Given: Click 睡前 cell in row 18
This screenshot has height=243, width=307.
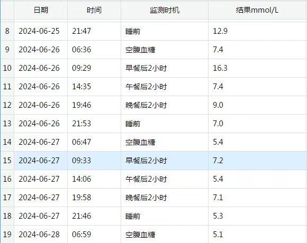Looking at the screenshot, I should (x=165, y=216).
